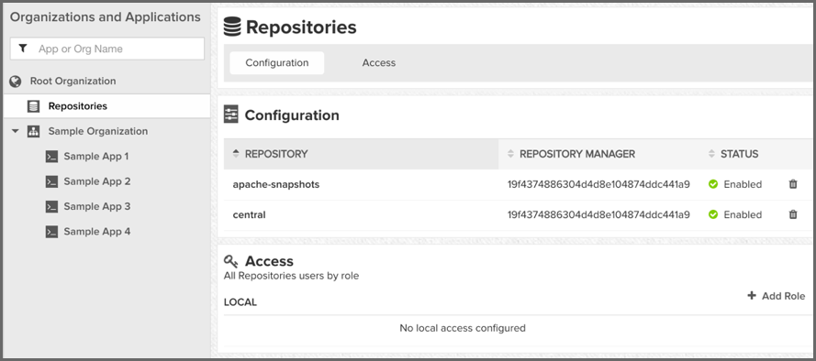Click 'No local access configured' message
The height and width of the screenshot is (361, 816).
(x=462, y=328)
